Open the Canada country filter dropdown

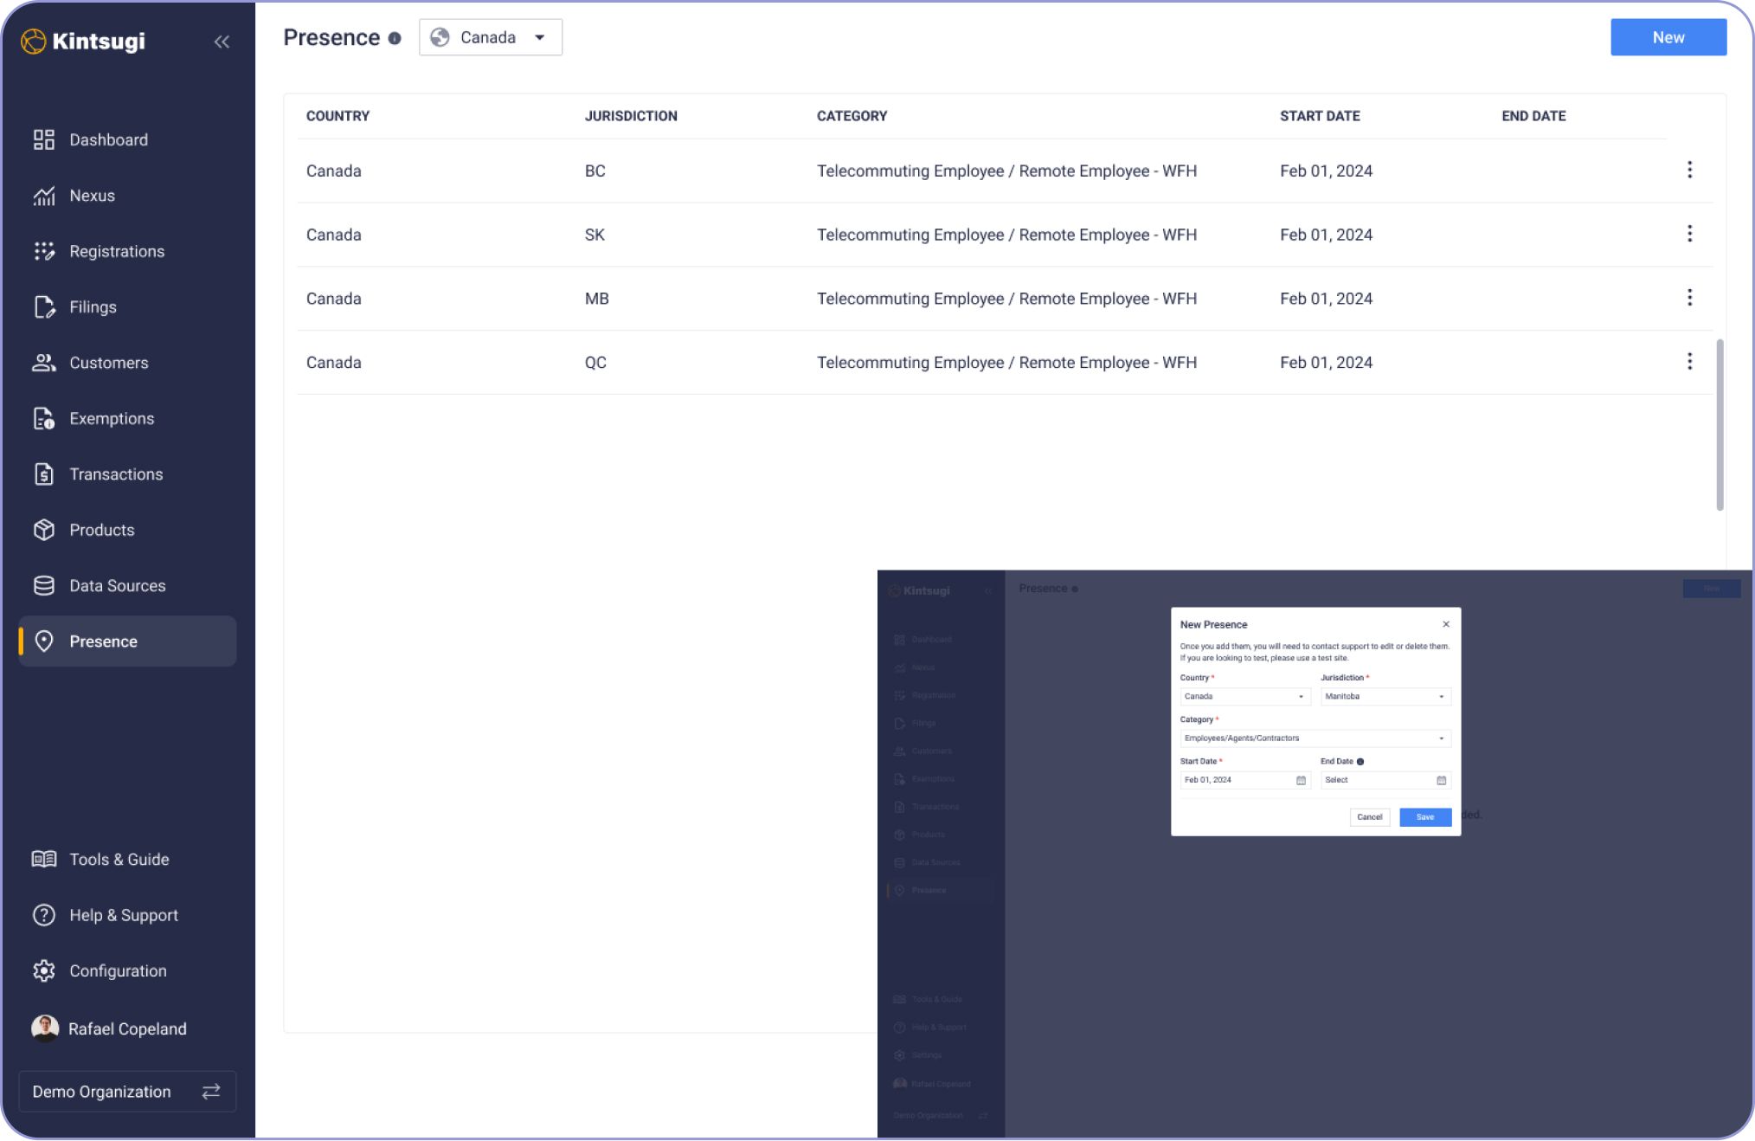click(490, 37)
